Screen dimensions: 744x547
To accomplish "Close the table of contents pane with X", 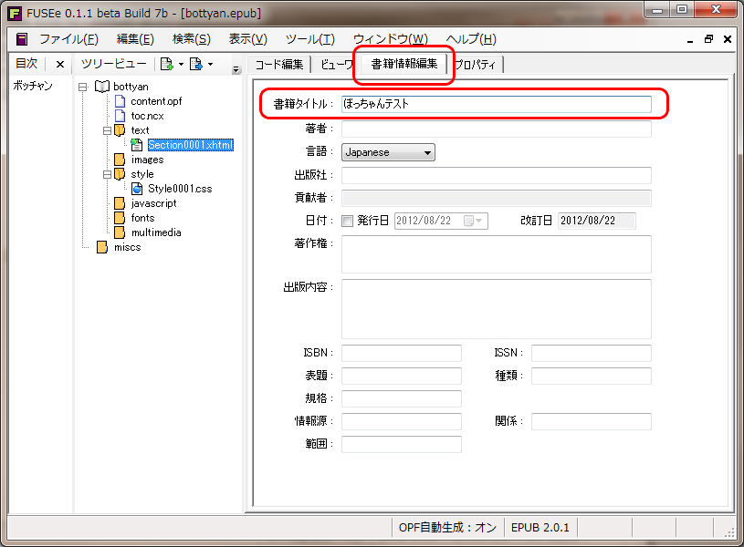I will coord(60,64).
